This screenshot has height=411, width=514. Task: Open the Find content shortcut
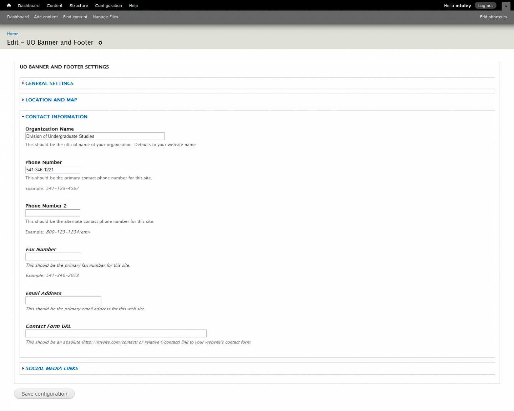(75, 17)
